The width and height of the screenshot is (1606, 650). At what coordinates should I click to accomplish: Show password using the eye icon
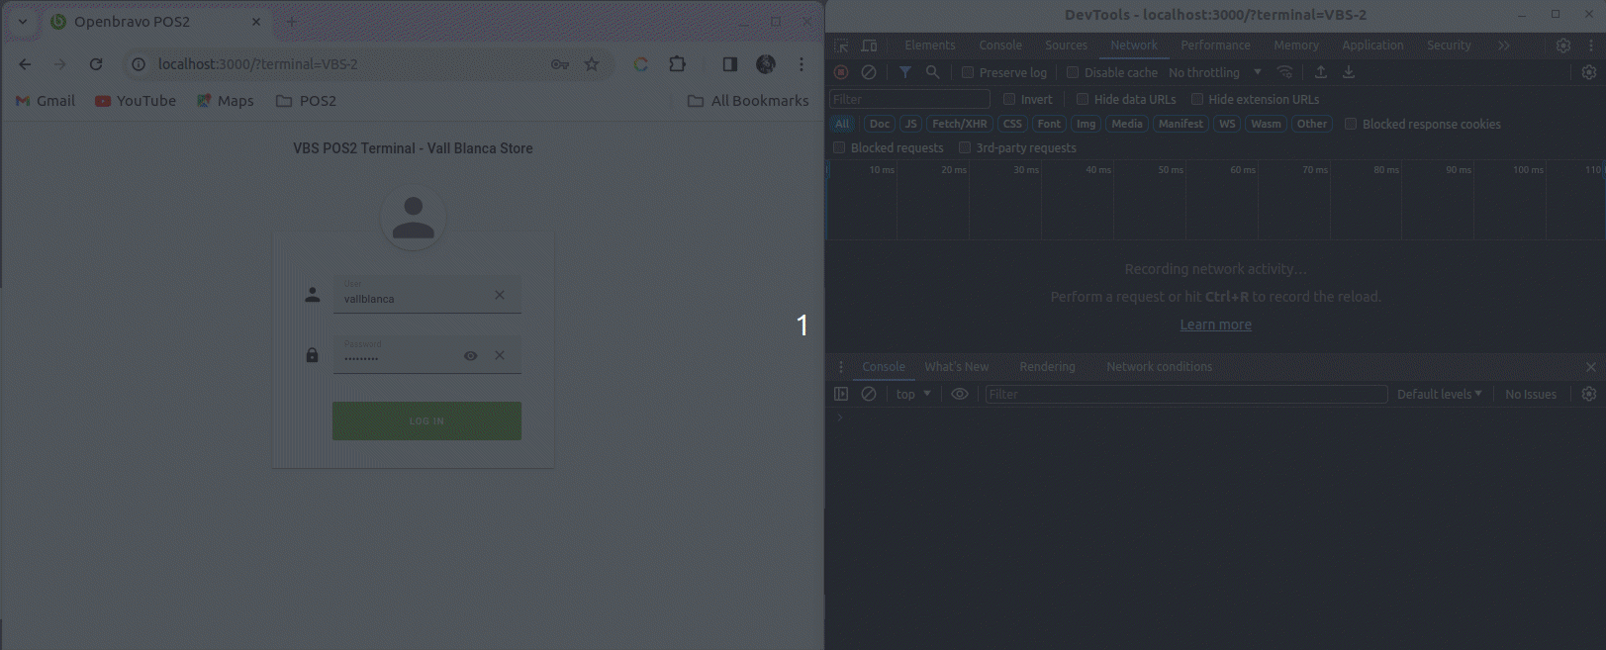[471, 356]
